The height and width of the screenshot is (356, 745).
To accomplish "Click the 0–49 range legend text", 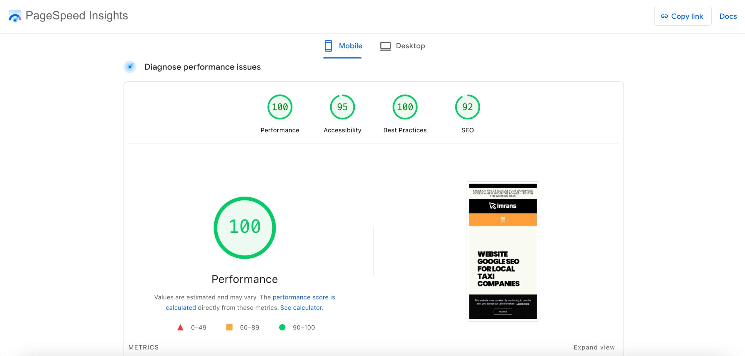I will point(198,327).
